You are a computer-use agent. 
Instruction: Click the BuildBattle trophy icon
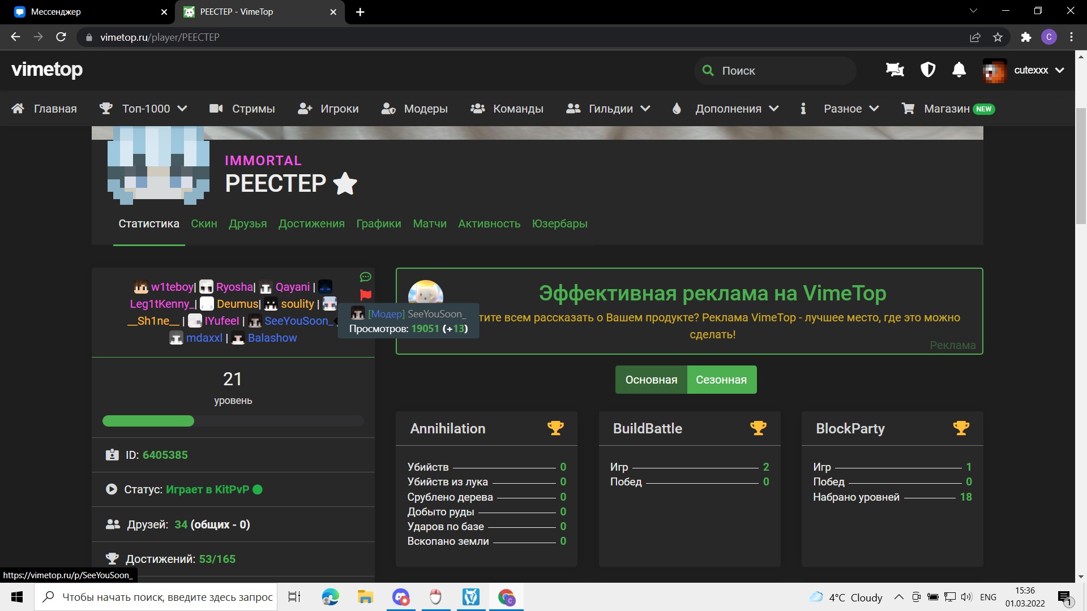pyautogui.click(x=758, y=428)
